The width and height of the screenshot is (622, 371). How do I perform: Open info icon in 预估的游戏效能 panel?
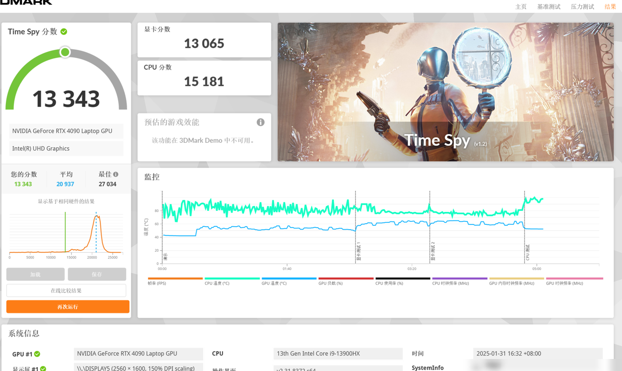[261, 122]
